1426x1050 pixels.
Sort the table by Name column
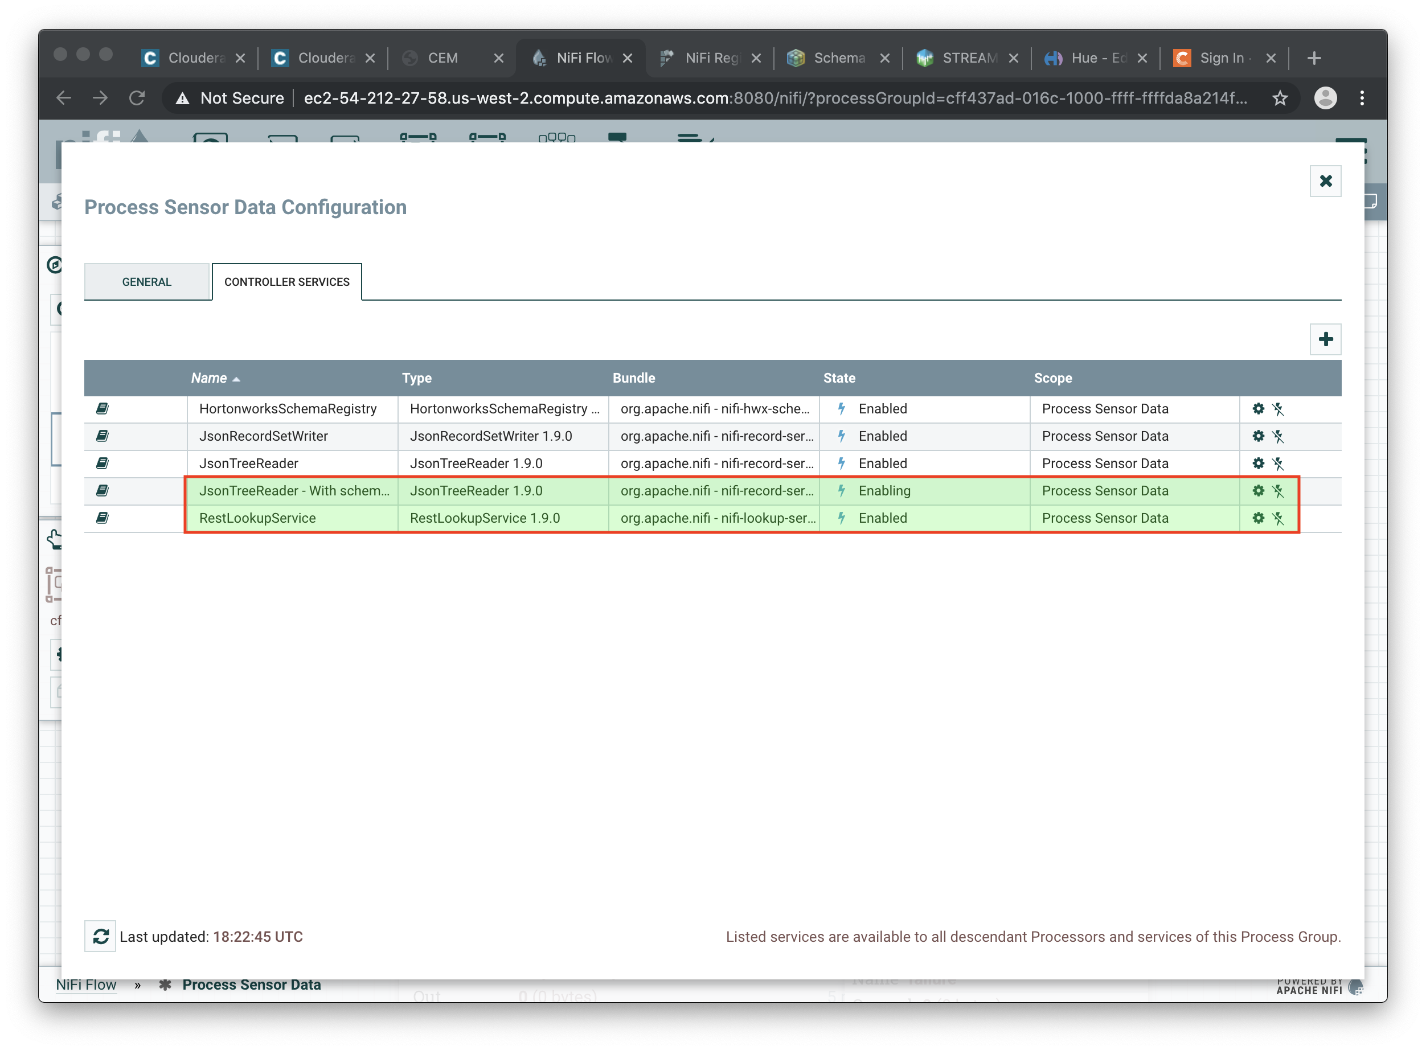point(209,378)
